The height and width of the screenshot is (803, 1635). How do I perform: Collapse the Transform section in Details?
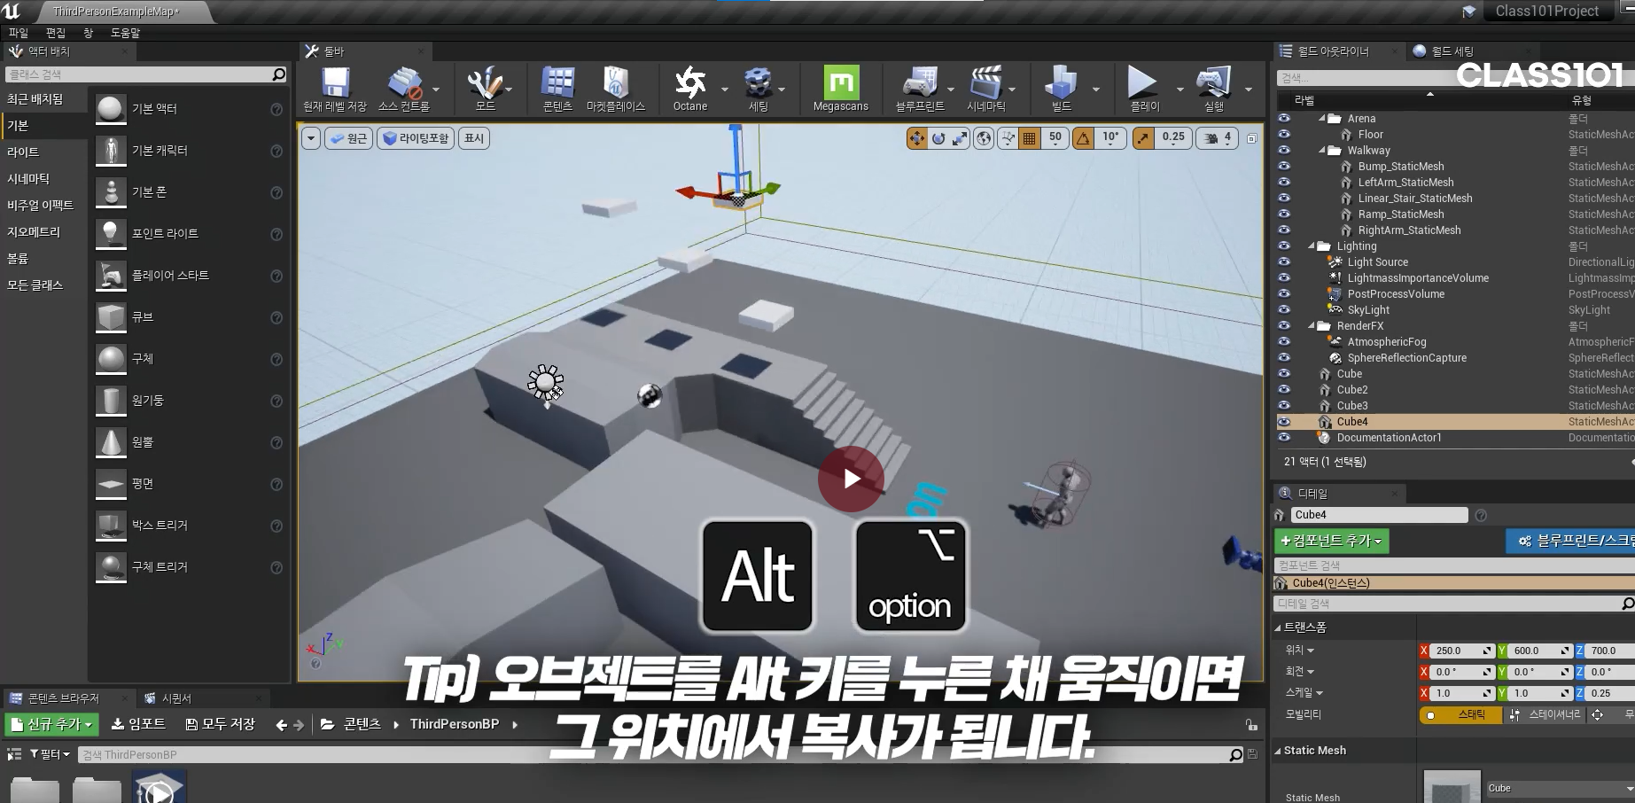tap(1278, 628)
